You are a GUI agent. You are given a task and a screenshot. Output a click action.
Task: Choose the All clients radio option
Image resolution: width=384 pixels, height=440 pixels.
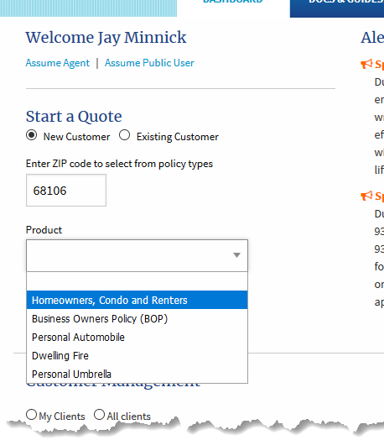click(99, 415)
